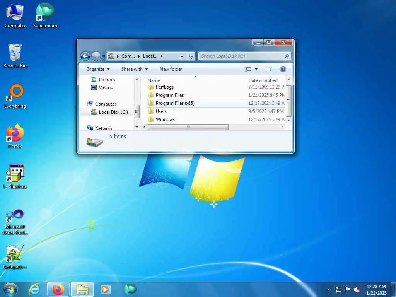
Task: Click the Local... breadcrumb segment
Action: 150,56
